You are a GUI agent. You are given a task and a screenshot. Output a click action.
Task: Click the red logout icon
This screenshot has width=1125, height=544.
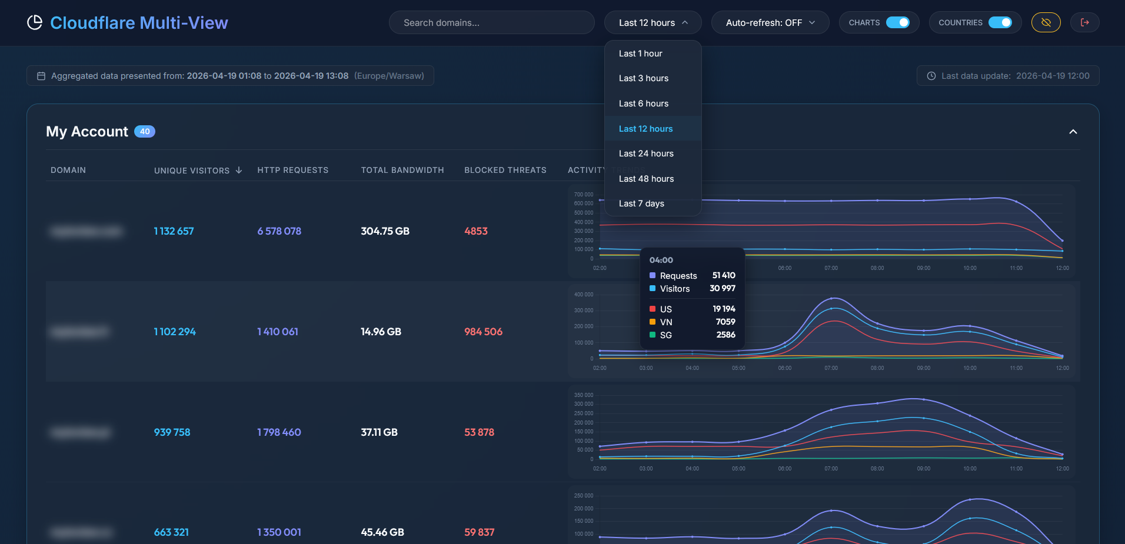1084,22
